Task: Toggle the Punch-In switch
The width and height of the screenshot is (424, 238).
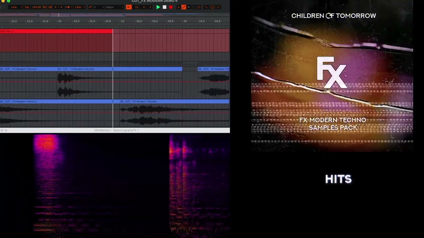Action: pyautogui.click(x=206, y=7)
